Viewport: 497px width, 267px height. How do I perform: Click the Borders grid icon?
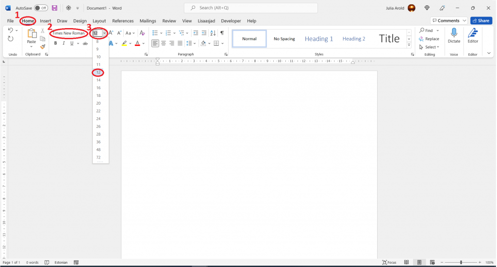[x=216, y=43]
